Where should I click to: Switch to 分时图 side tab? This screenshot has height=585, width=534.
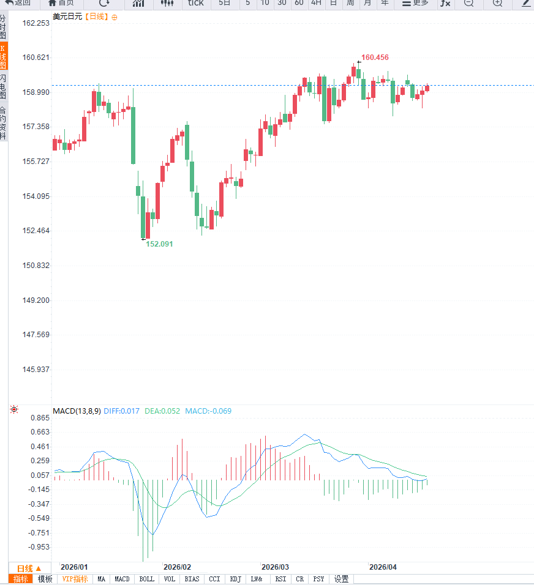[4, 27]
